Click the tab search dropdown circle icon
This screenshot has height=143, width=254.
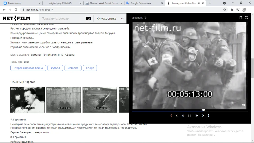coord(224,3)
